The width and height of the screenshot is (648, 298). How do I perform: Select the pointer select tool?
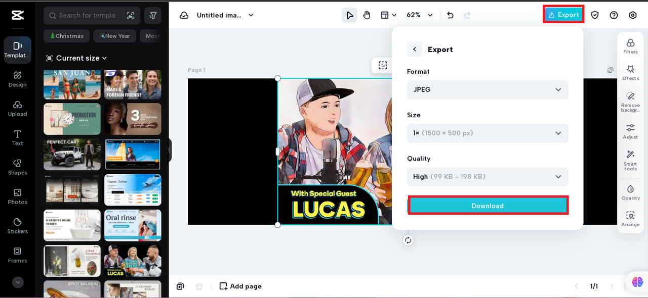[349, 15]
